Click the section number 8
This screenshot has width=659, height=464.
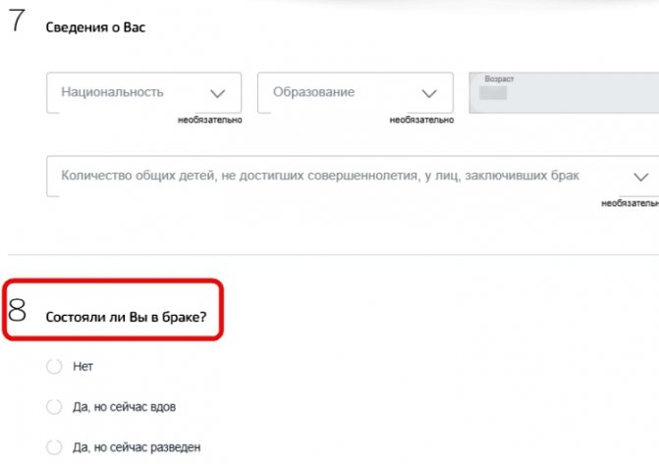pyautogui.click(x=17, y=311)
